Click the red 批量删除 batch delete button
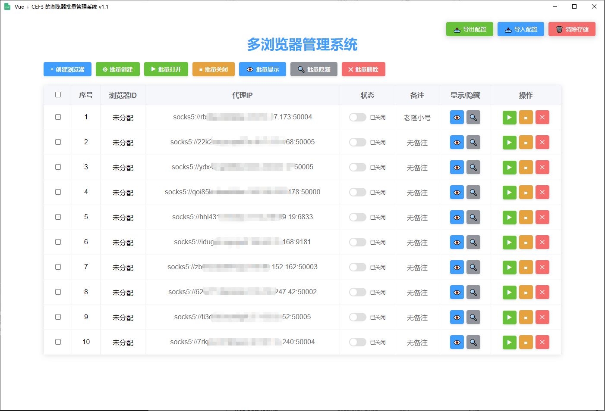This screenshot has height=411, width=605. [363, 69]
